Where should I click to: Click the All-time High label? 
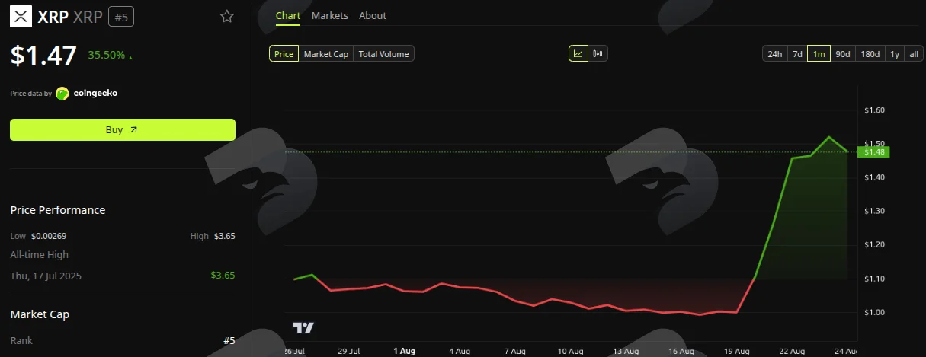click(x=39, y=255)
